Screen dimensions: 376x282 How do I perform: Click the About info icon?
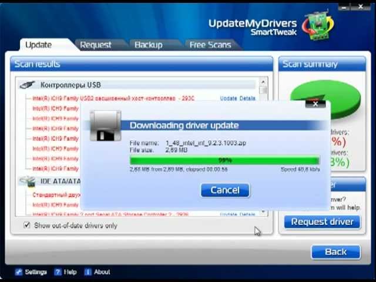(88, 272)
